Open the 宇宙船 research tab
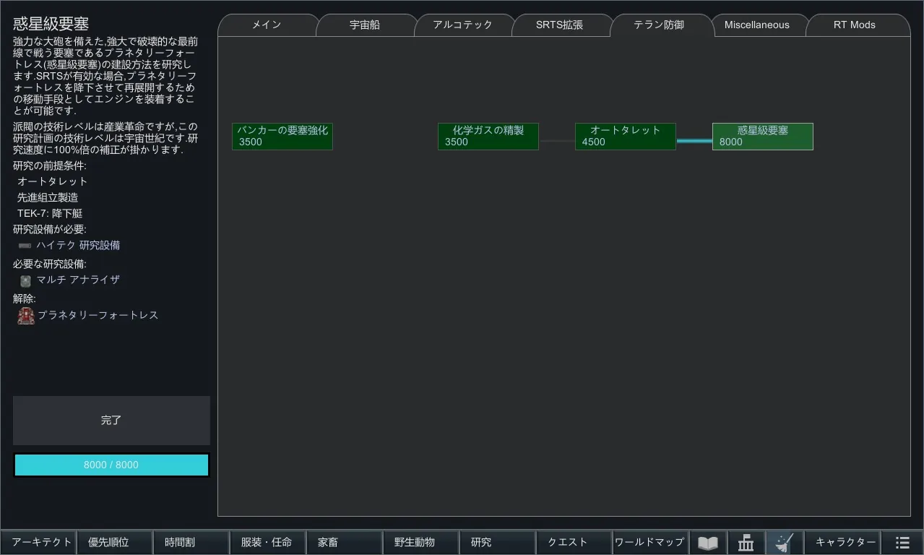The image size is (924, 555). pos(365,25)
